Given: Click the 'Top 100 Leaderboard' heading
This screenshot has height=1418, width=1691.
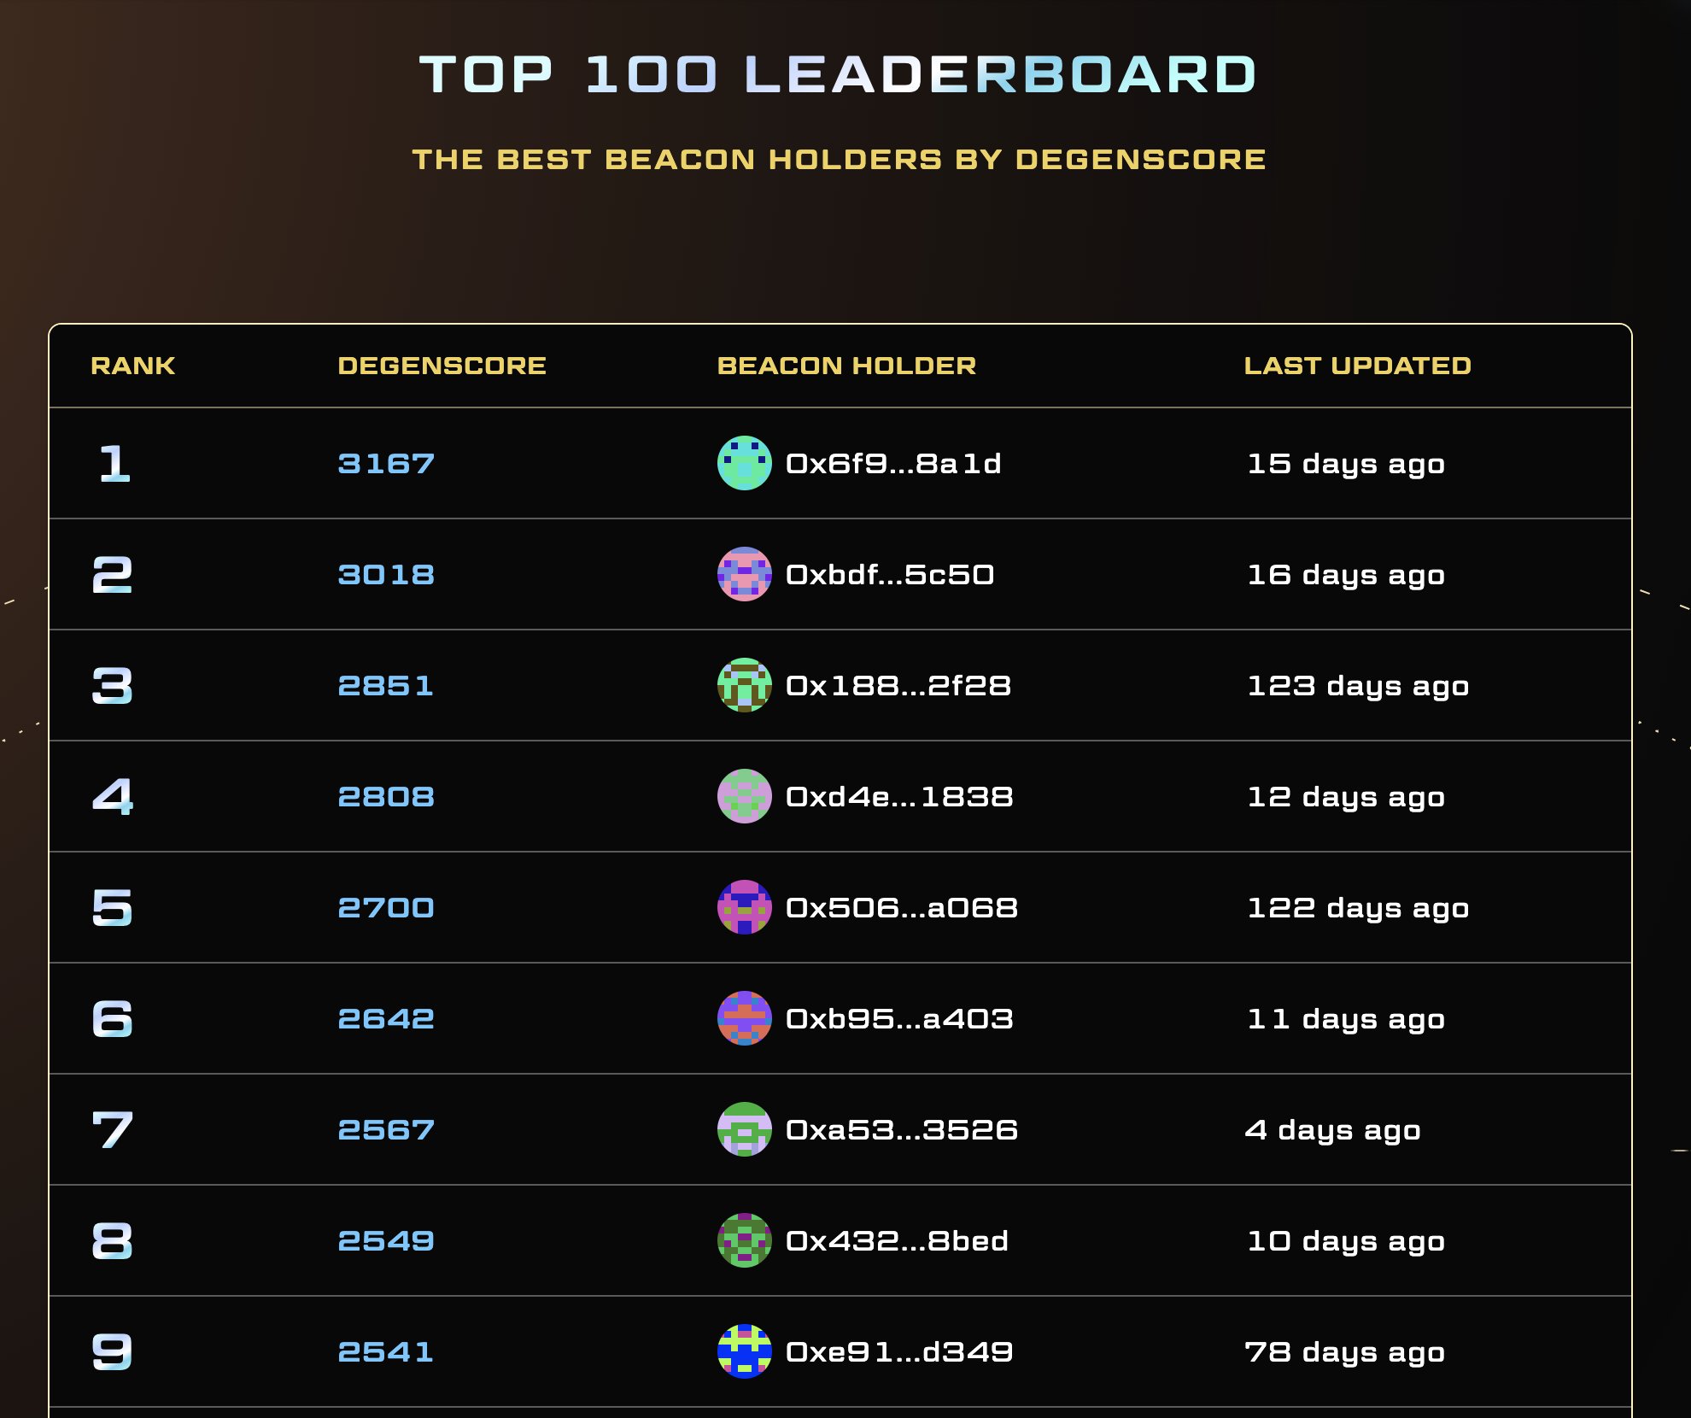Looking at the screenshot, I should (838, 74).
